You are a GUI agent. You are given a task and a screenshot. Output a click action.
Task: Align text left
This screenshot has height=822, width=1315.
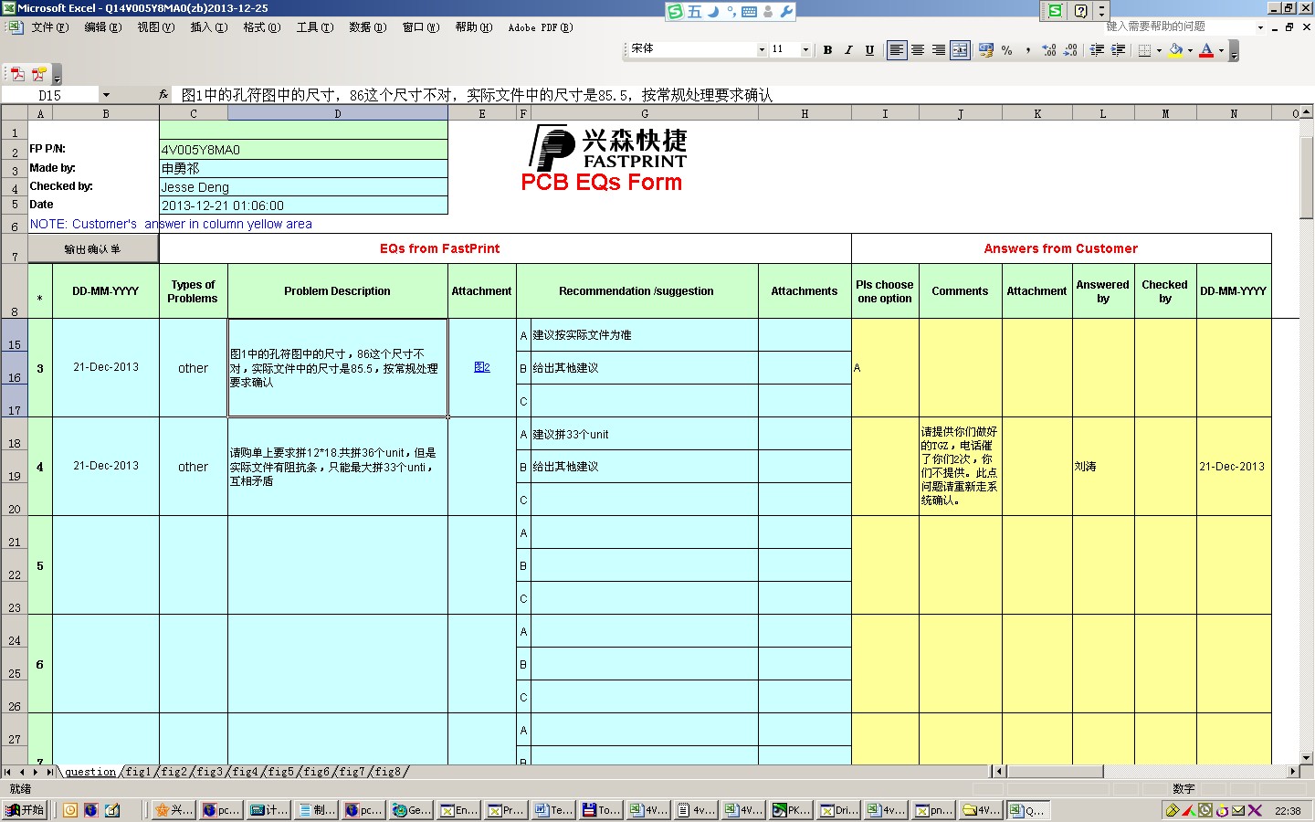pyautogui.click(x=897, y=50)
